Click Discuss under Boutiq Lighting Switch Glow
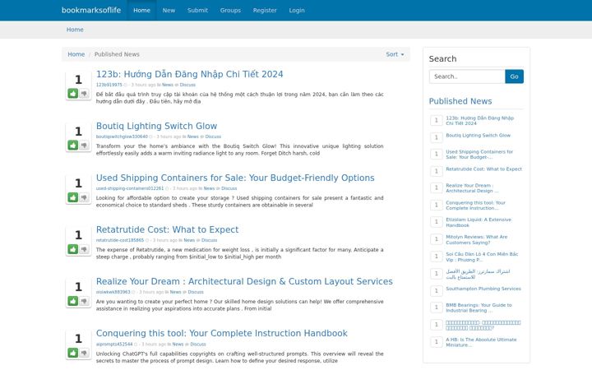The image size is (592, 370). (213, 136)
